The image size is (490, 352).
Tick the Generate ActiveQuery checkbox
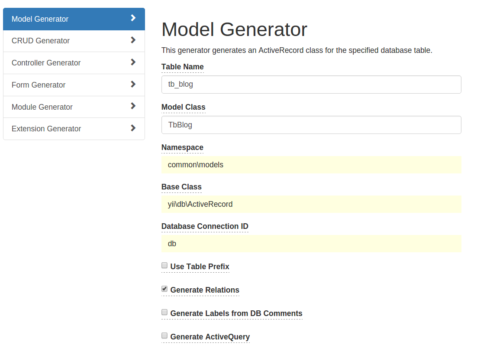(x=164, y=336)
